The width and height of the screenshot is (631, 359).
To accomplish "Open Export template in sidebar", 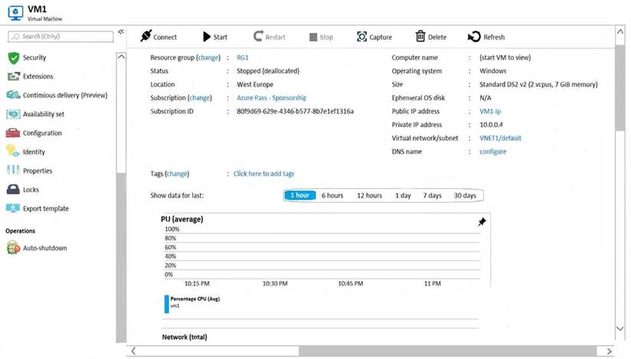I will click(x=45, y=208).
